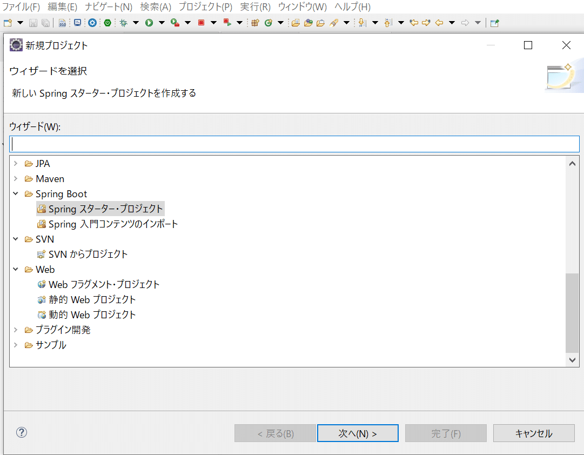Collapse the SVN folder node
Viewport: 584px width, 455px height.
[x=16, y=239]
